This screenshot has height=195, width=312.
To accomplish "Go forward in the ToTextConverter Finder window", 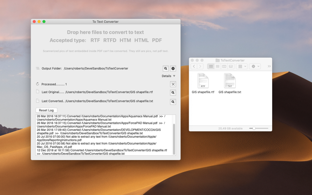I will pos(200,66).
